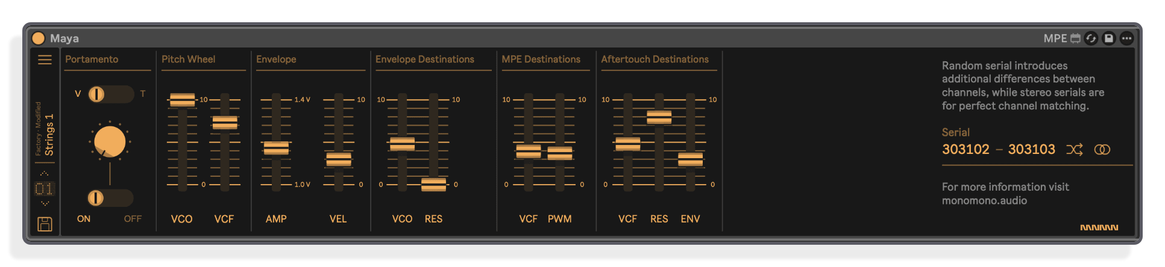
Task: Click the Envelope Destinations VCO slider handle
Action: pos(402,144)
